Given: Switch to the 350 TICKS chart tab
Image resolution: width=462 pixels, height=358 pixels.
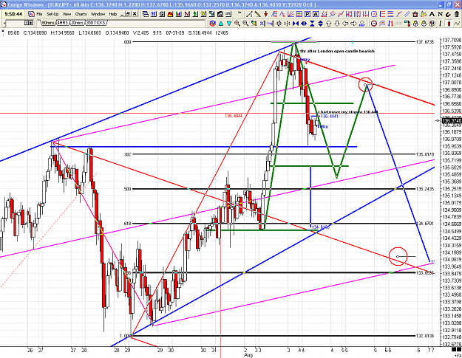Looking at the screenshot, I should 95,23.
